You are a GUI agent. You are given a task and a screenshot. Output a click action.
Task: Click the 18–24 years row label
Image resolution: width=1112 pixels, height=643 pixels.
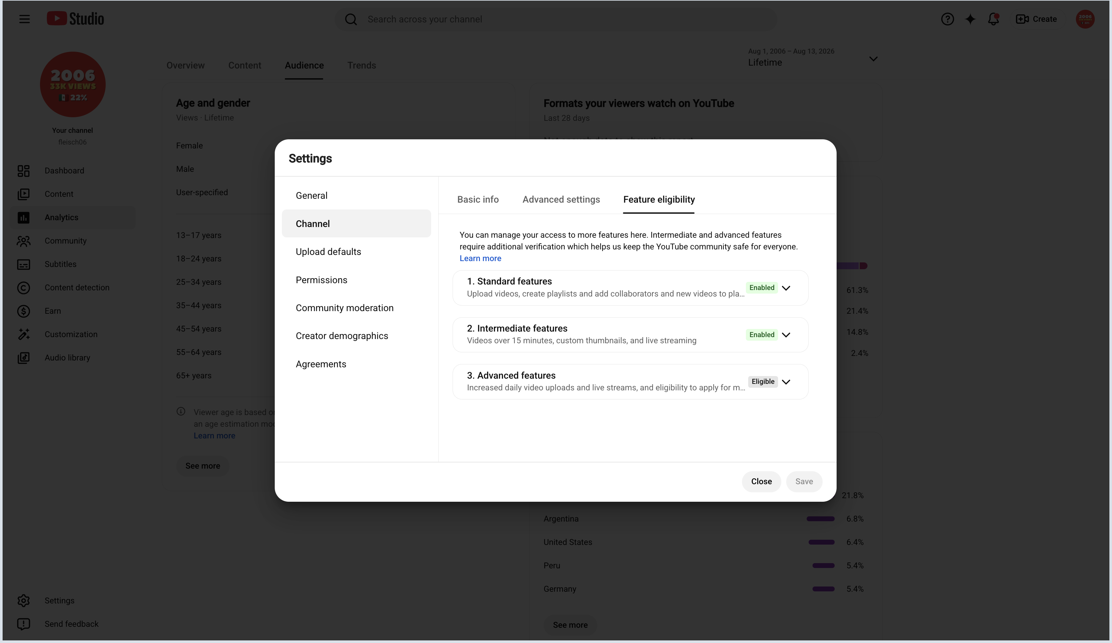(199, 259)
